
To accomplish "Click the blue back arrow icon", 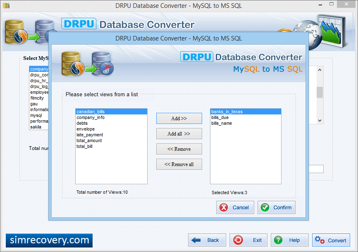I will pos(196,240).
